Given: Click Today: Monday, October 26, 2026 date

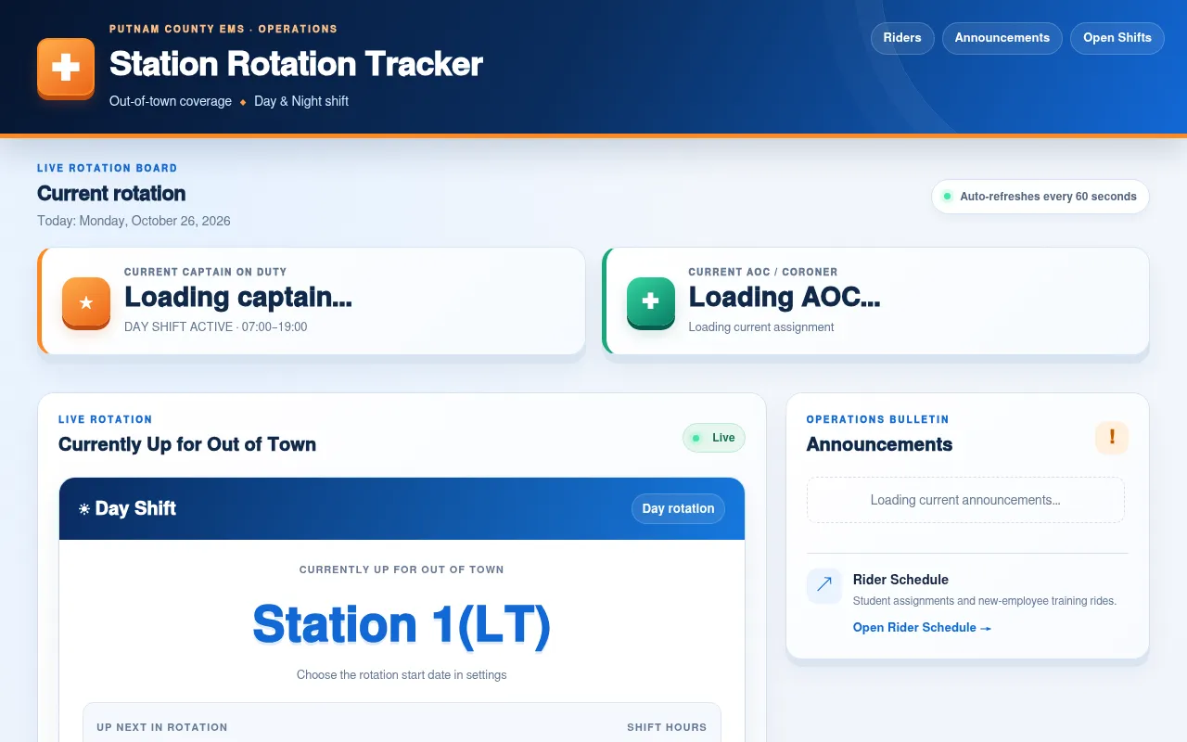Looking at the screenshot, I should point(134,221).
